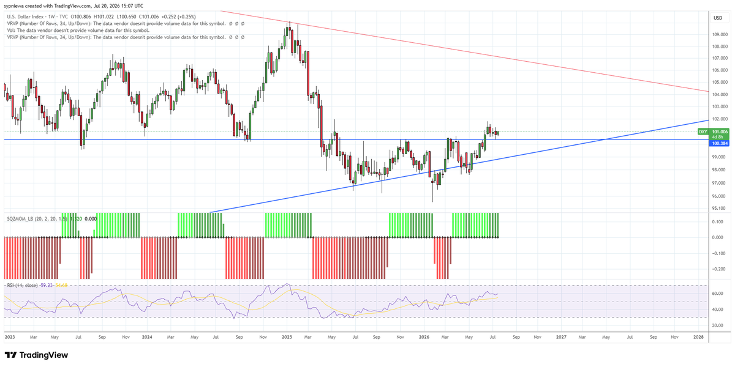Click the 97.000 price axis label
The height and width of the screenshot is (367, 735).
pyautogui.click(x=718, y=183)
